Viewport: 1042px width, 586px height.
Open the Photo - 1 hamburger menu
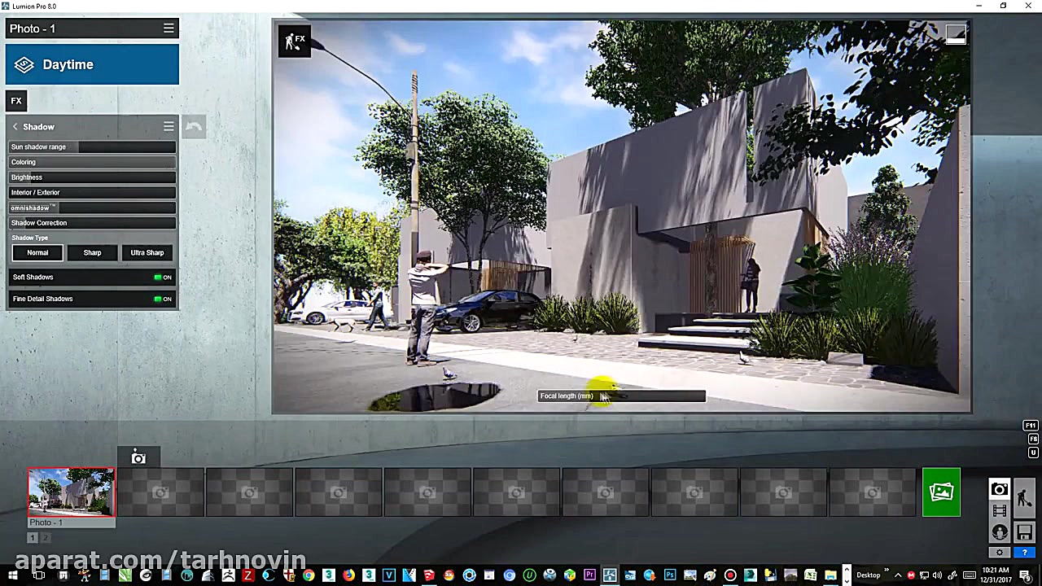coord(169,28)
